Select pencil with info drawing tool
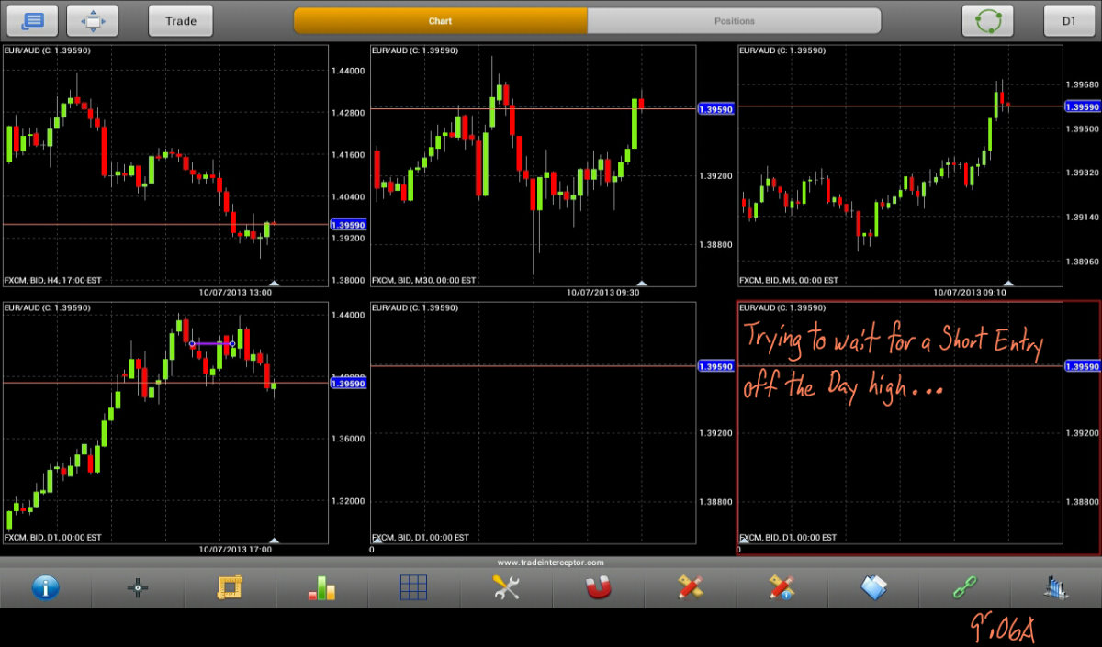This screenshot has width=1102, height=647. 782,587
